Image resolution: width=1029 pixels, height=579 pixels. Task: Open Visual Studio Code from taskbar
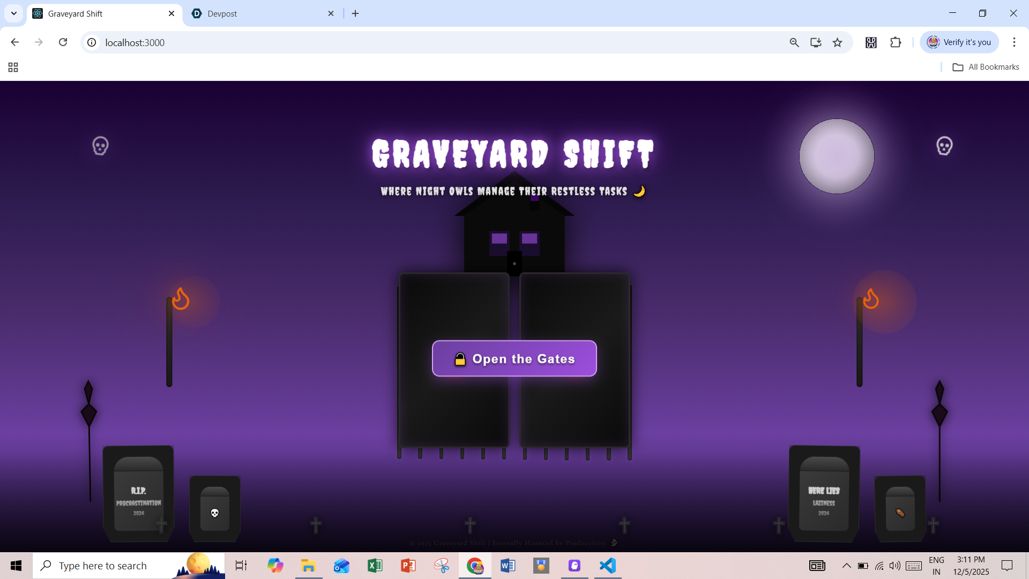tap(608, 566)
